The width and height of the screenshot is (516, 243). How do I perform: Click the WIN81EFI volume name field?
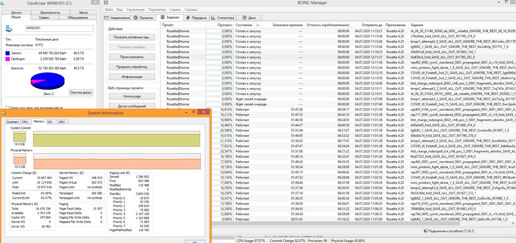59,28
